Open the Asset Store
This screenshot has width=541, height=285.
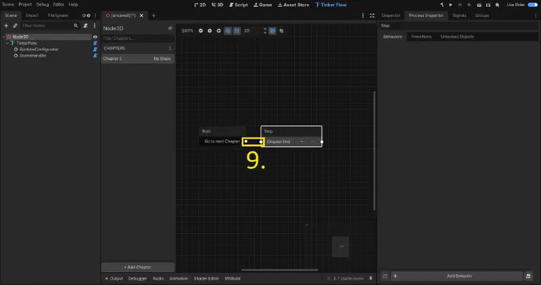click(x=293, y=5)
